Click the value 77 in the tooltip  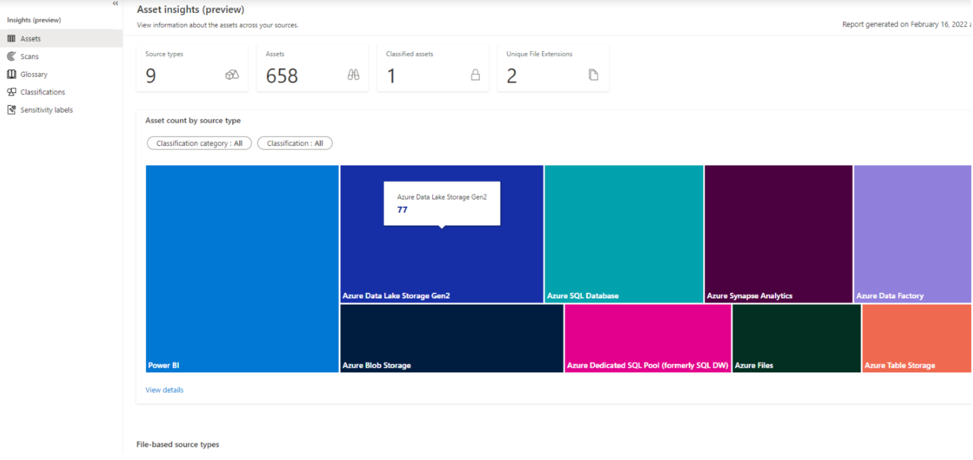[402, 210]
